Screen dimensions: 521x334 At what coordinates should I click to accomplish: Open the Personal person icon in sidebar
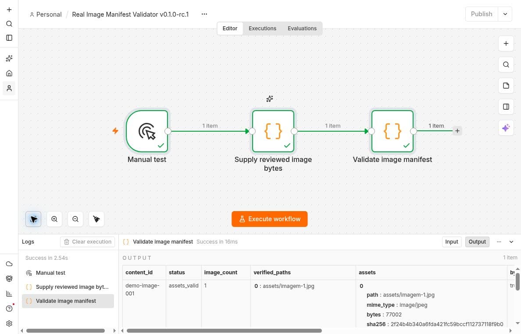pyautogui.click(x=9, y=88)
